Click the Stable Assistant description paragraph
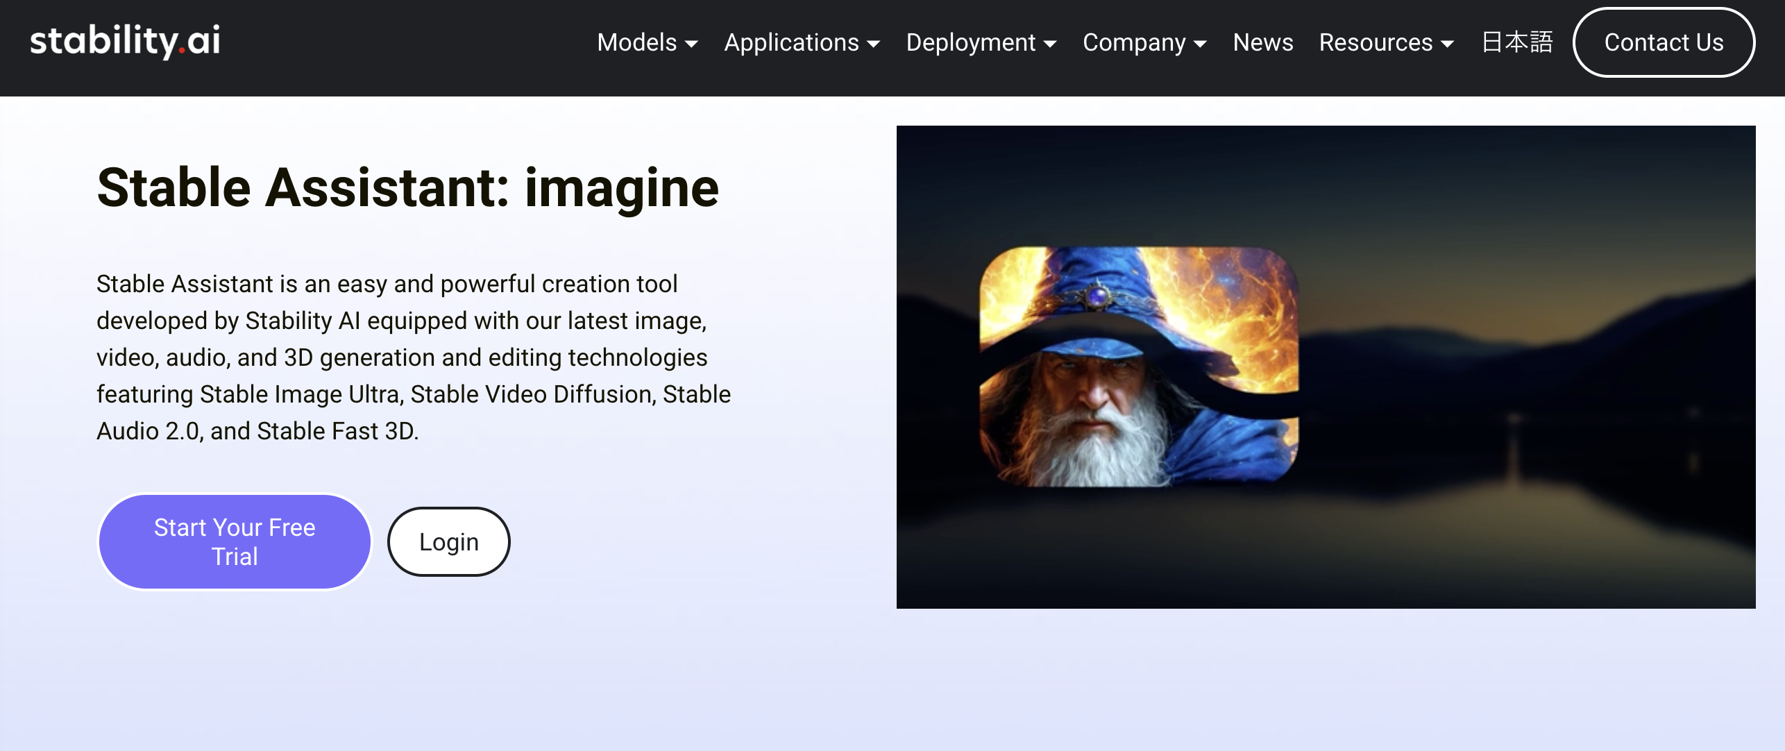The image size is (1785, 751). coord(414,357)
